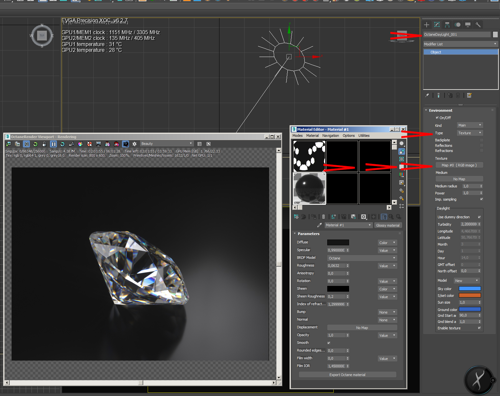This screenshot has height=396, width=500.
Task: Click the Pin Stack icon
Action: click(x=427, y=95)
